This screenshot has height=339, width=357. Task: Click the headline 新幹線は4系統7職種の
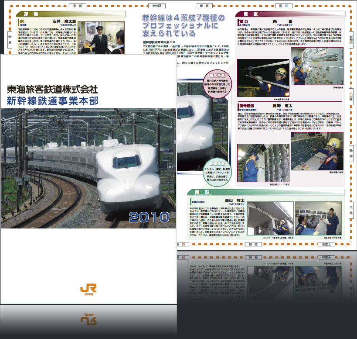[x=183, y=17]
